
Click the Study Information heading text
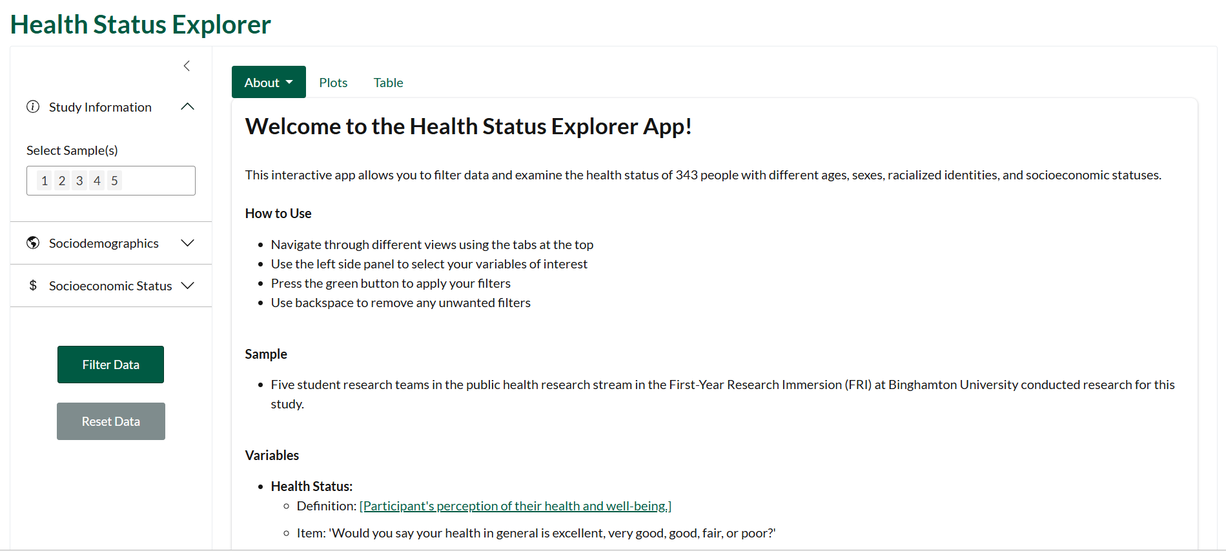[x=100, y=107]
